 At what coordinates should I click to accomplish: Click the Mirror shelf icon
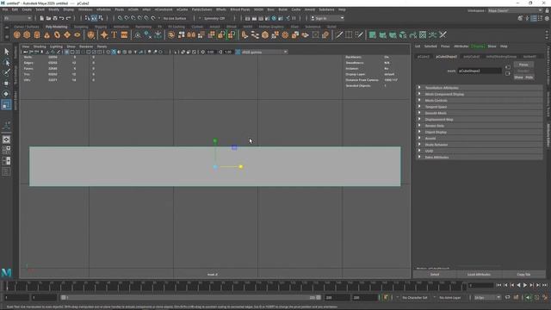point(191,34)
